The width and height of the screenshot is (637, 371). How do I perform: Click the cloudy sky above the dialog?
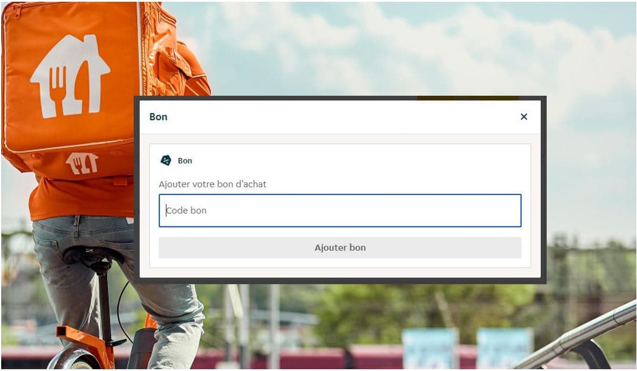click(365, 49)
